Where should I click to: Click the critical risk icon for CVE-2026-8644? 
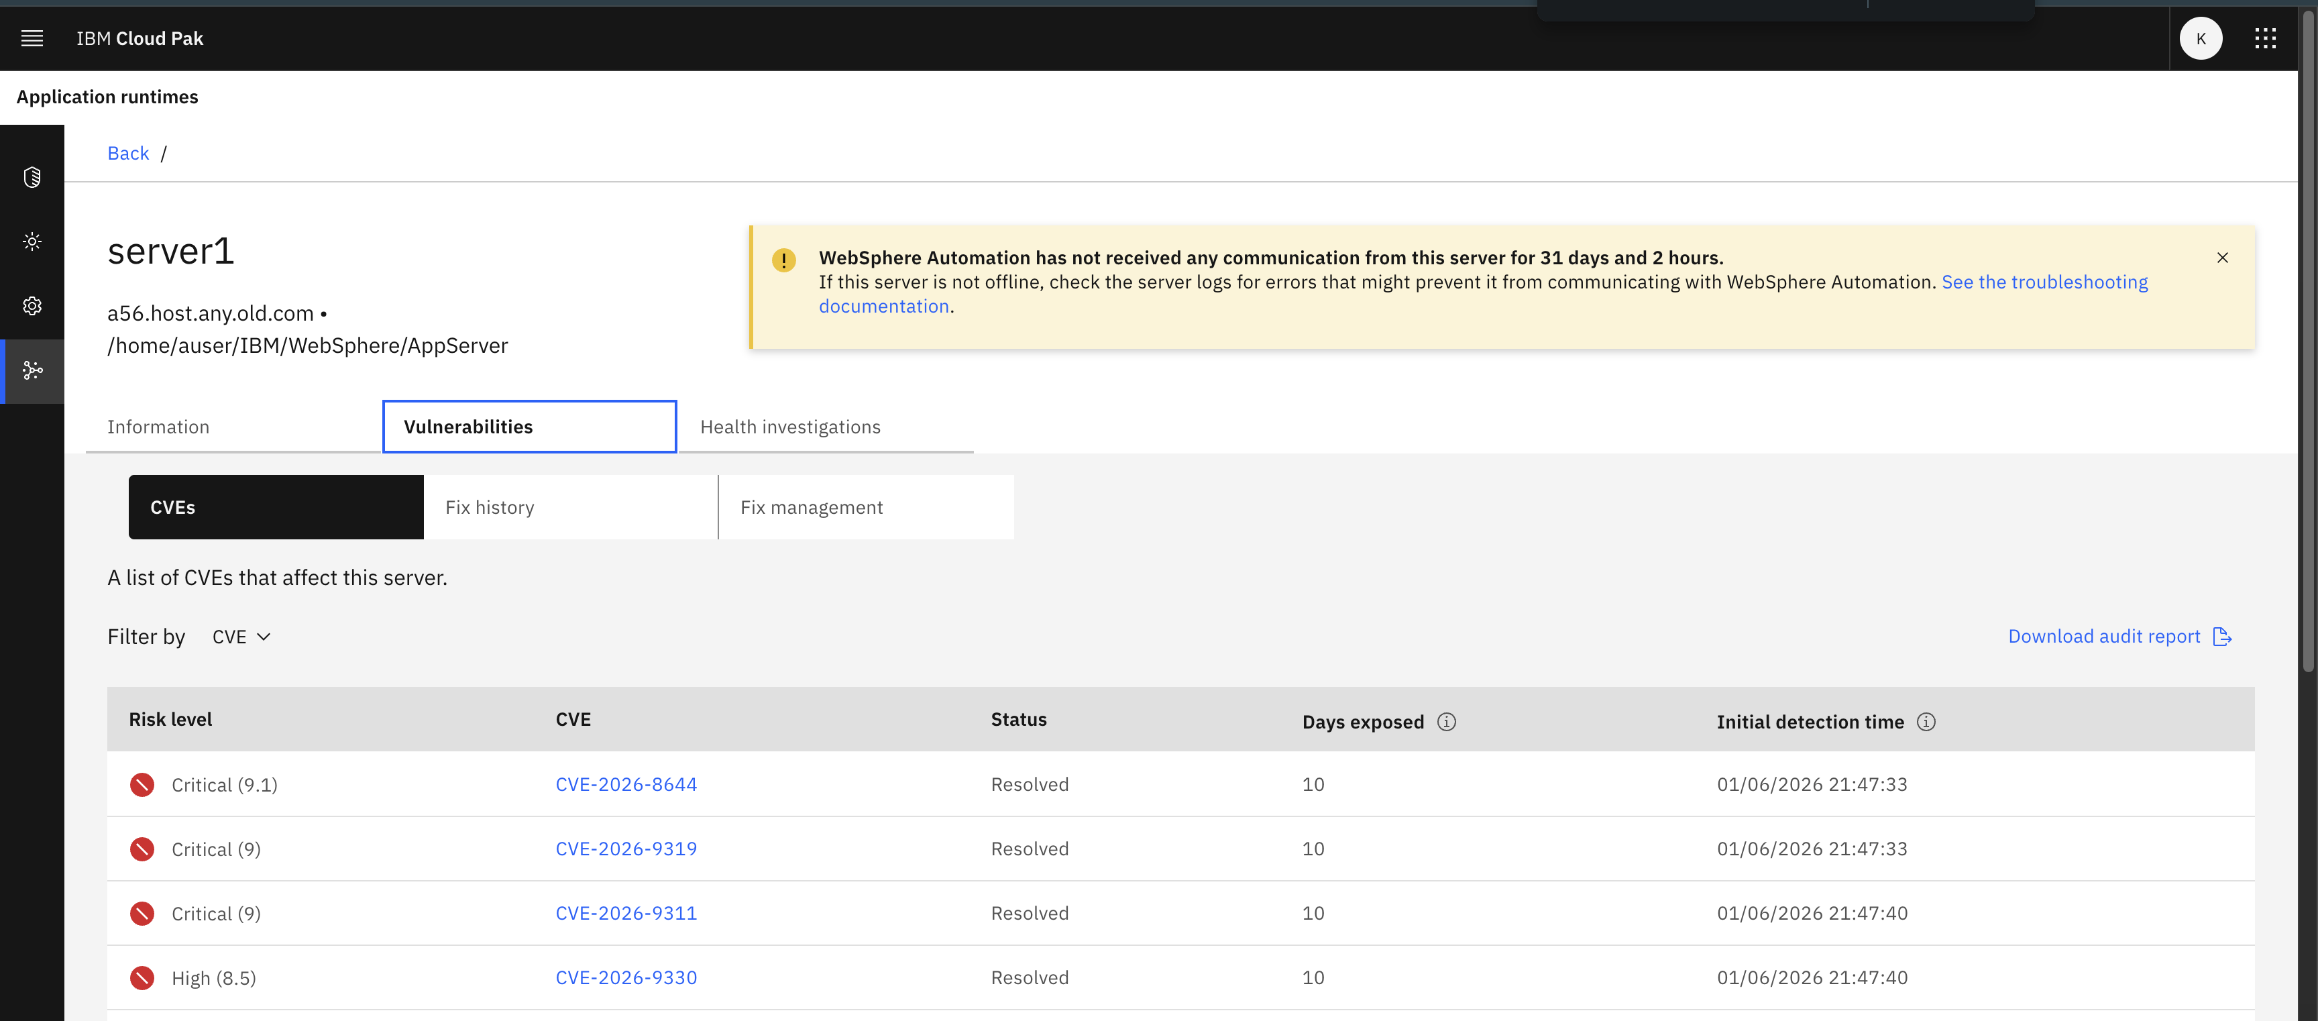(x=142, y=785)
